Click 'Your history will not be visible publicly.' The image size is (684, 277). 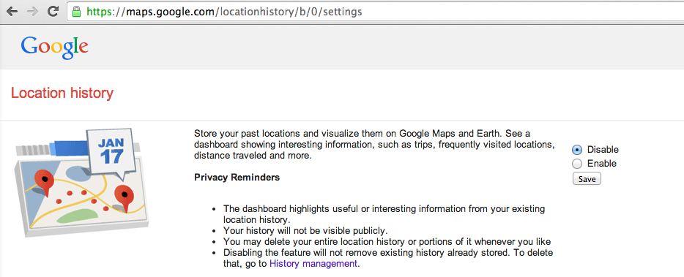coord(305,230)
